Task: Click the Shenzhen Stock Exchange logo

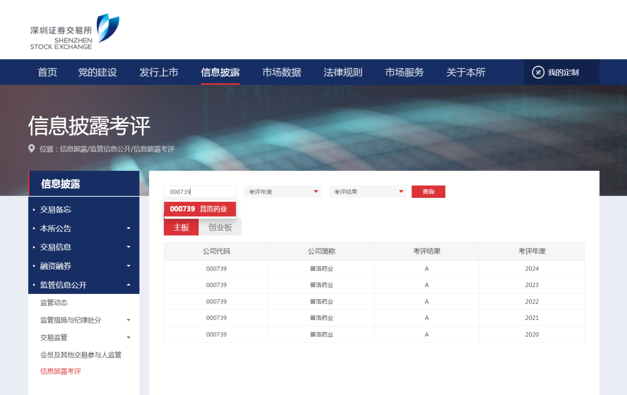Action: coord(72,31)
